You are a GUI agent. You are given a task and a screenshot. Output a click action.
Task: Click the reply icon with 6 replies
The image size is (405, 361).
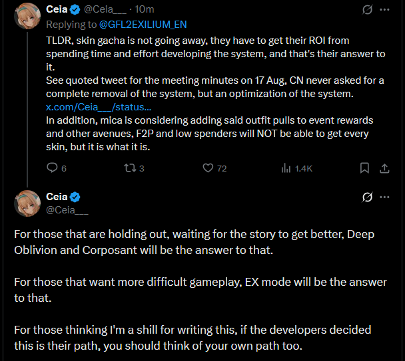coord(53,168)
